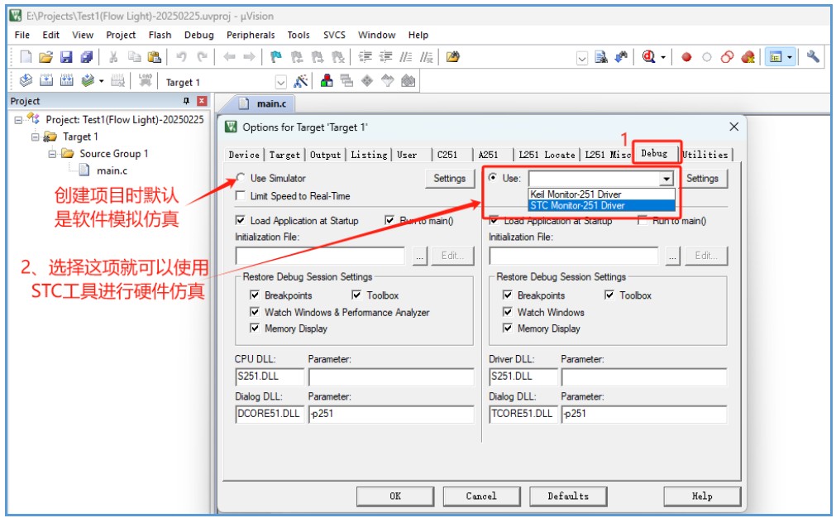Select main.c in the project tree
This screenshot has height=518, width=836.
click(x=112, y=170)
